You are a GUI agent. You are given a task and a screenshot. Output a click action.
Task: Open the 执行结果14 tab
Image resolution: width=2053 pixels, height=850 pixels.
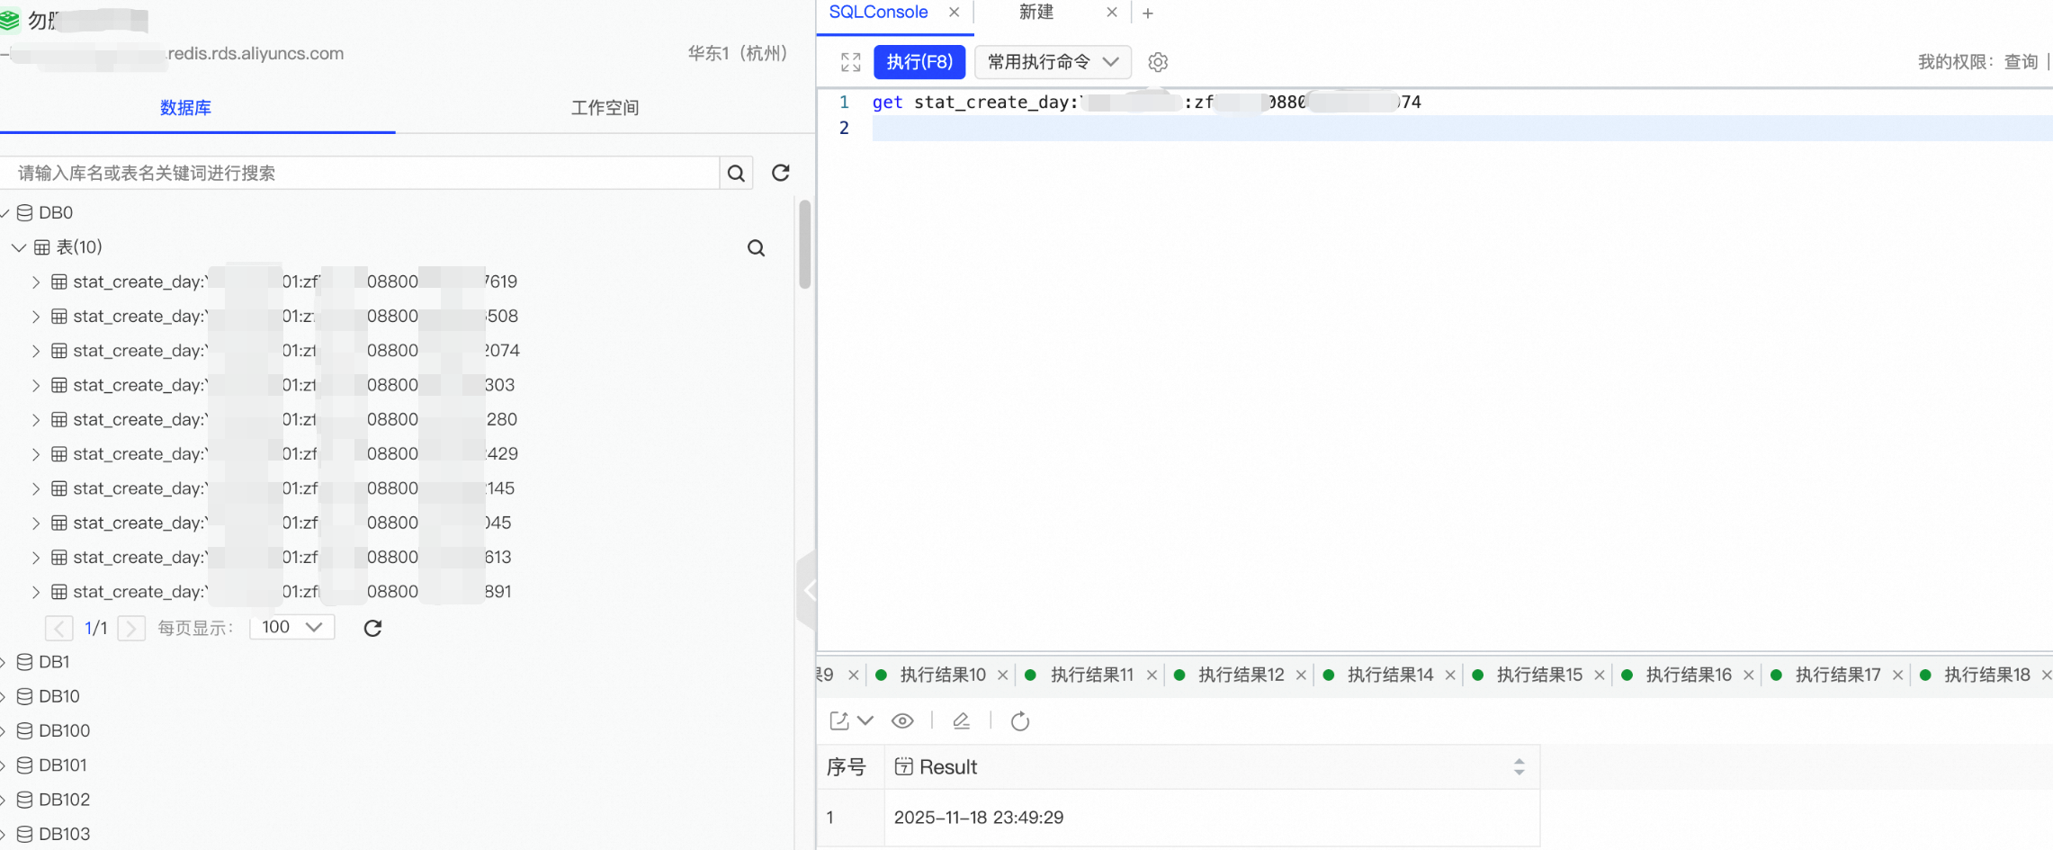pyautogui.click(x=1390, y=675)
